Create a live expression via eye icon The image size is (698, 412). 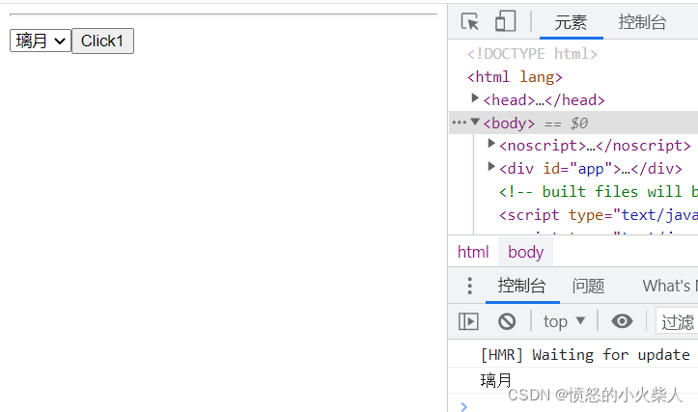[622, 321]
